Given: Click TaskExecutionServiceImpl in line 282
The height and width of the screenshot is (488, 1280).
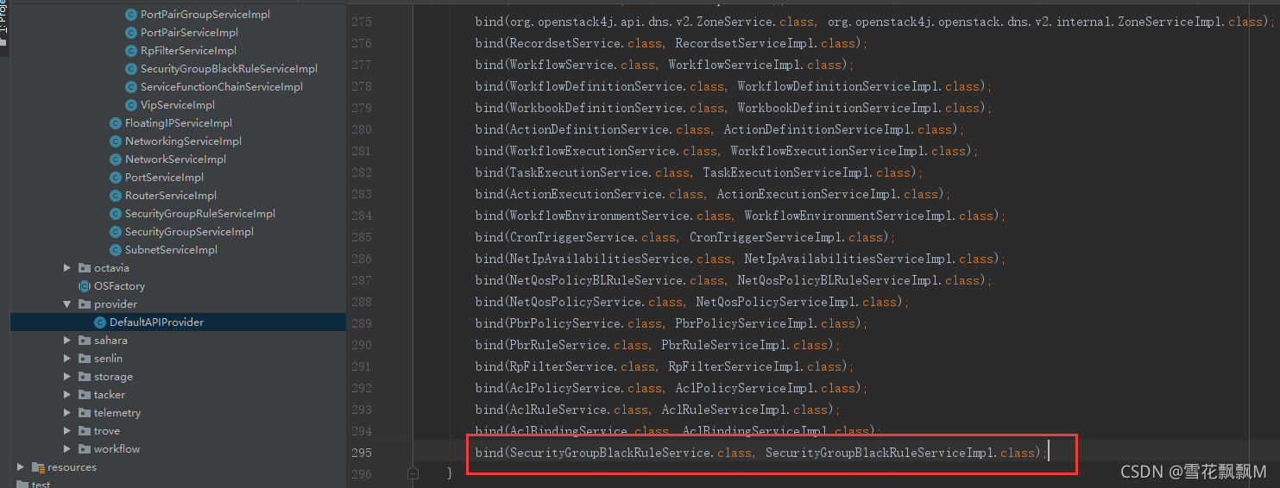Looking at the screenshot, I should (785, 172).
